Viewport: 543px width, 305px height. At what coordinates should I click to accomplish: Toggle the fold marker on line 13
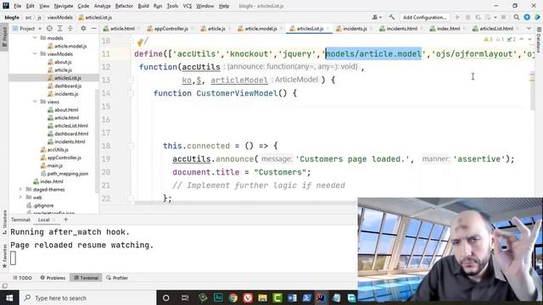tap(131, 80)
